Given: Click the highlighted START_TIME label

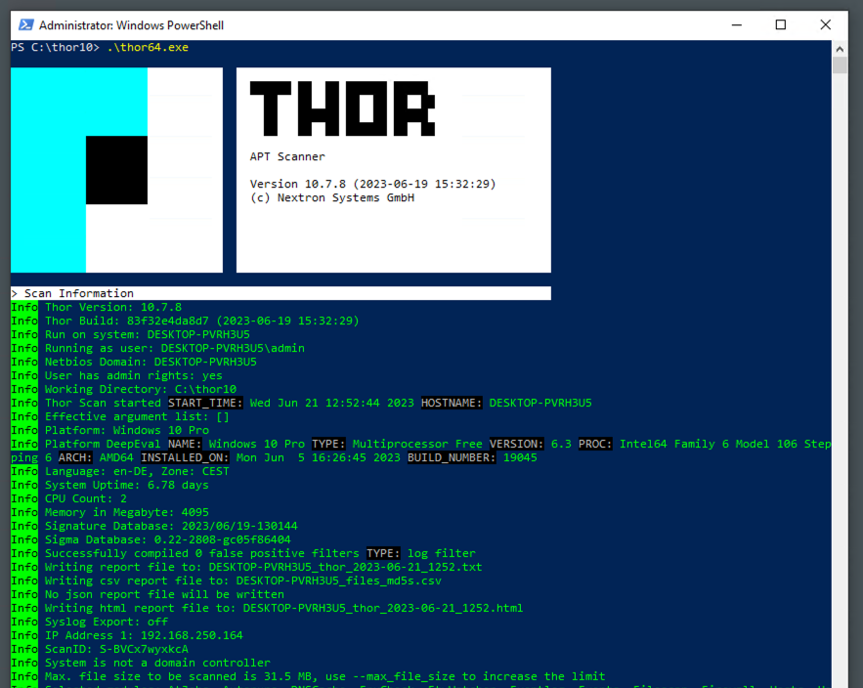Looking at the screenshot, I should pyautogui.click(x=205, y=403).
